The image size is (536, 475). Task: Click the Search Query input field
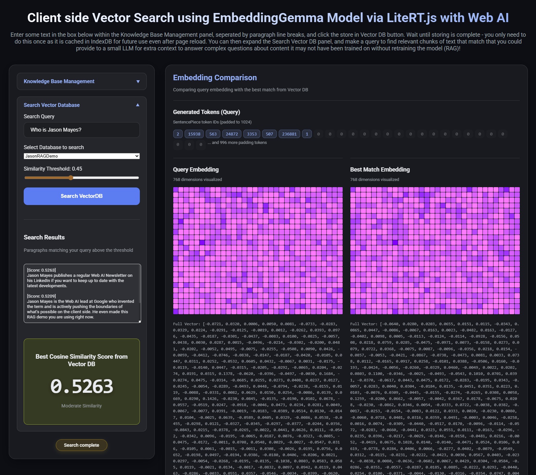point(81,130)
